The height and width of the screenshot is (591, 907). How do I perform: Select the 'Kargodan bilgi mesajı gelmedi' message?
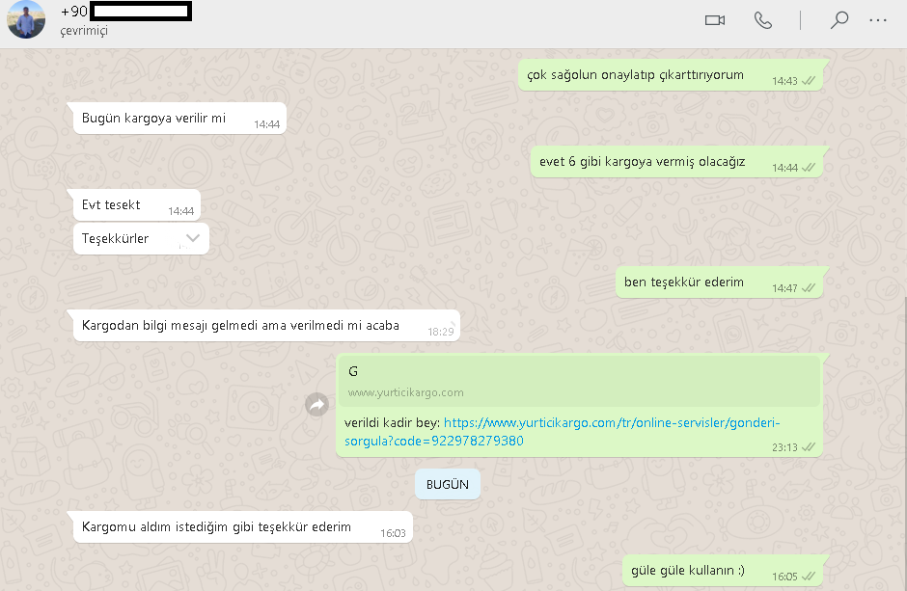266,326
